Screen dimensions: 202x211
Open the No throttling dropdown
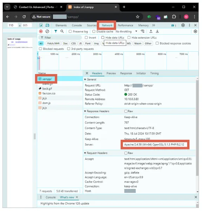(126, 31)
